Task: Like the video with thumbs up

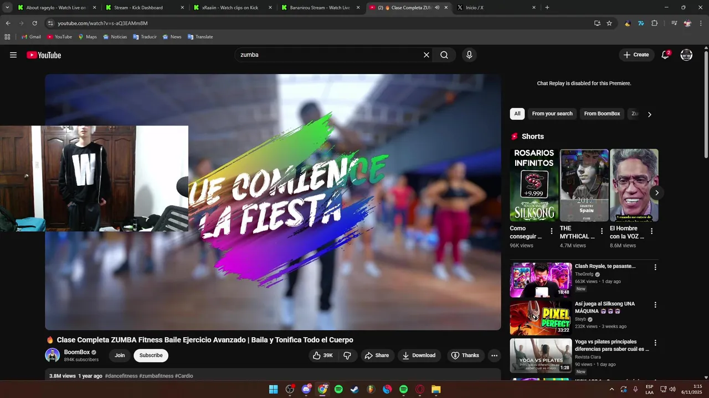Action: [323, 355]
